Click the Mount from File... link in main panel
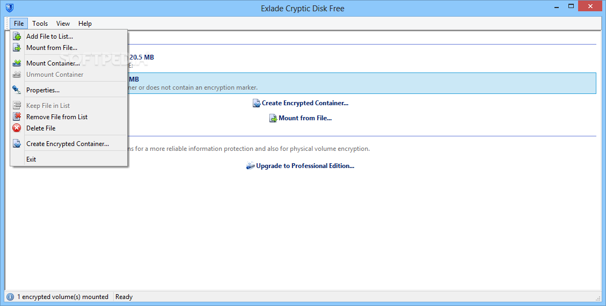 [x=305, y=118]
